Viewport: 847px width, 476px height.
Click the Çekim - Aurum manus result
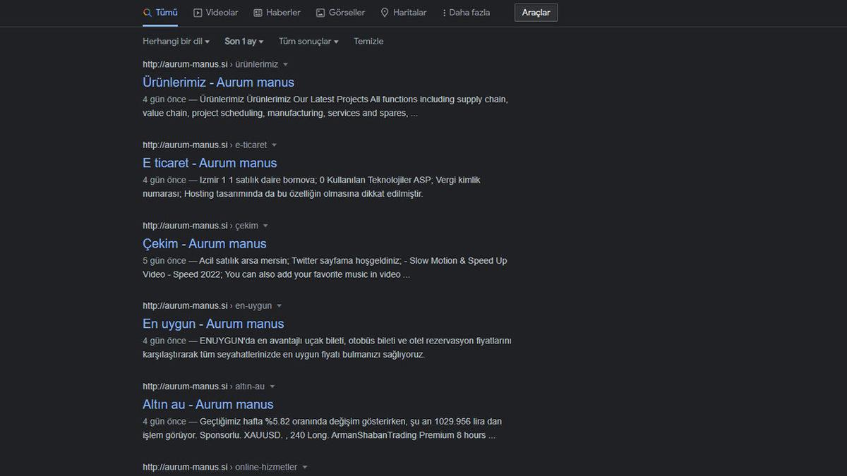click(205, 243)
